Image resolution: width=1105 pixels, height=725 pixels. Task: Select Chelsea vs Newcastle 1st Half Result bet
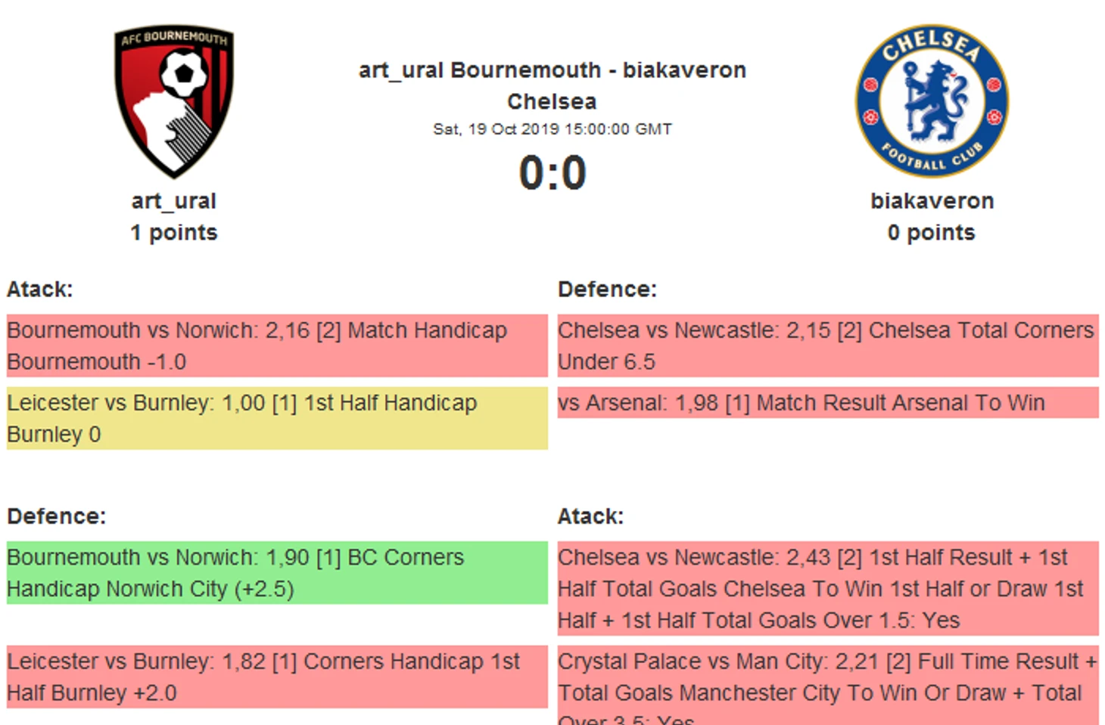(x=828, y=588)
